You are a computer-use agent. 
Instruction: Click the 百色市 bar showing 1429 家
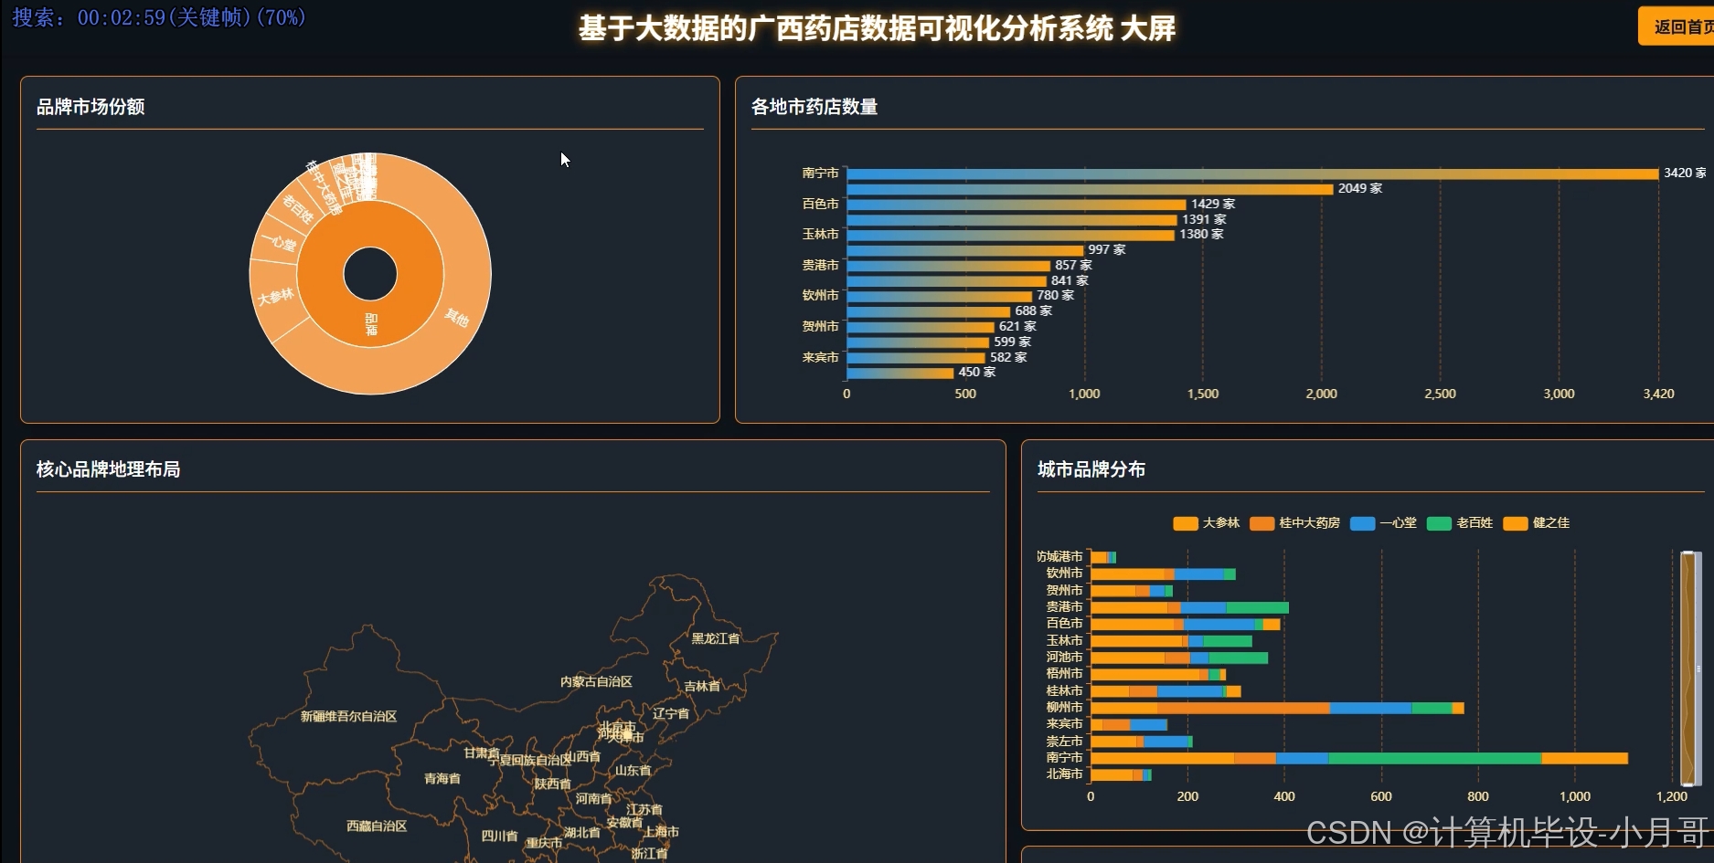[1017, 205]
